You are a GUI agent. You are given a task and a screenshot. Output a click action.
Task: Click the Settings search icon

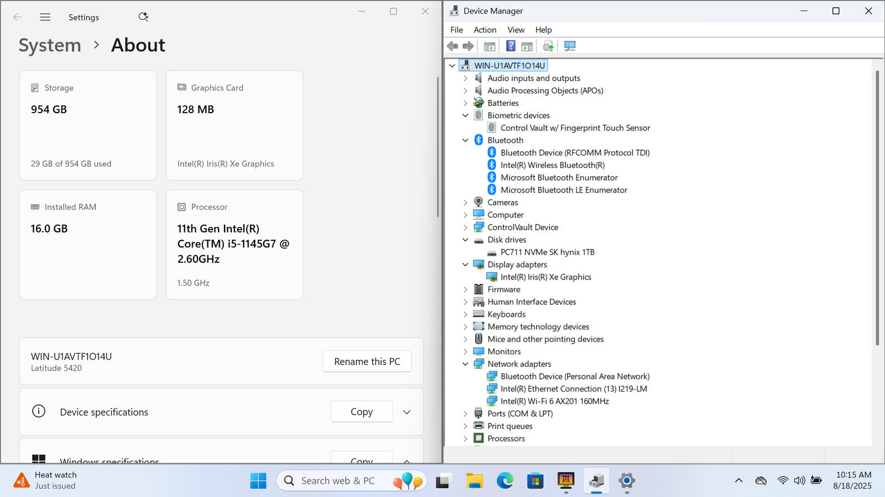click(x=143, y=17)
